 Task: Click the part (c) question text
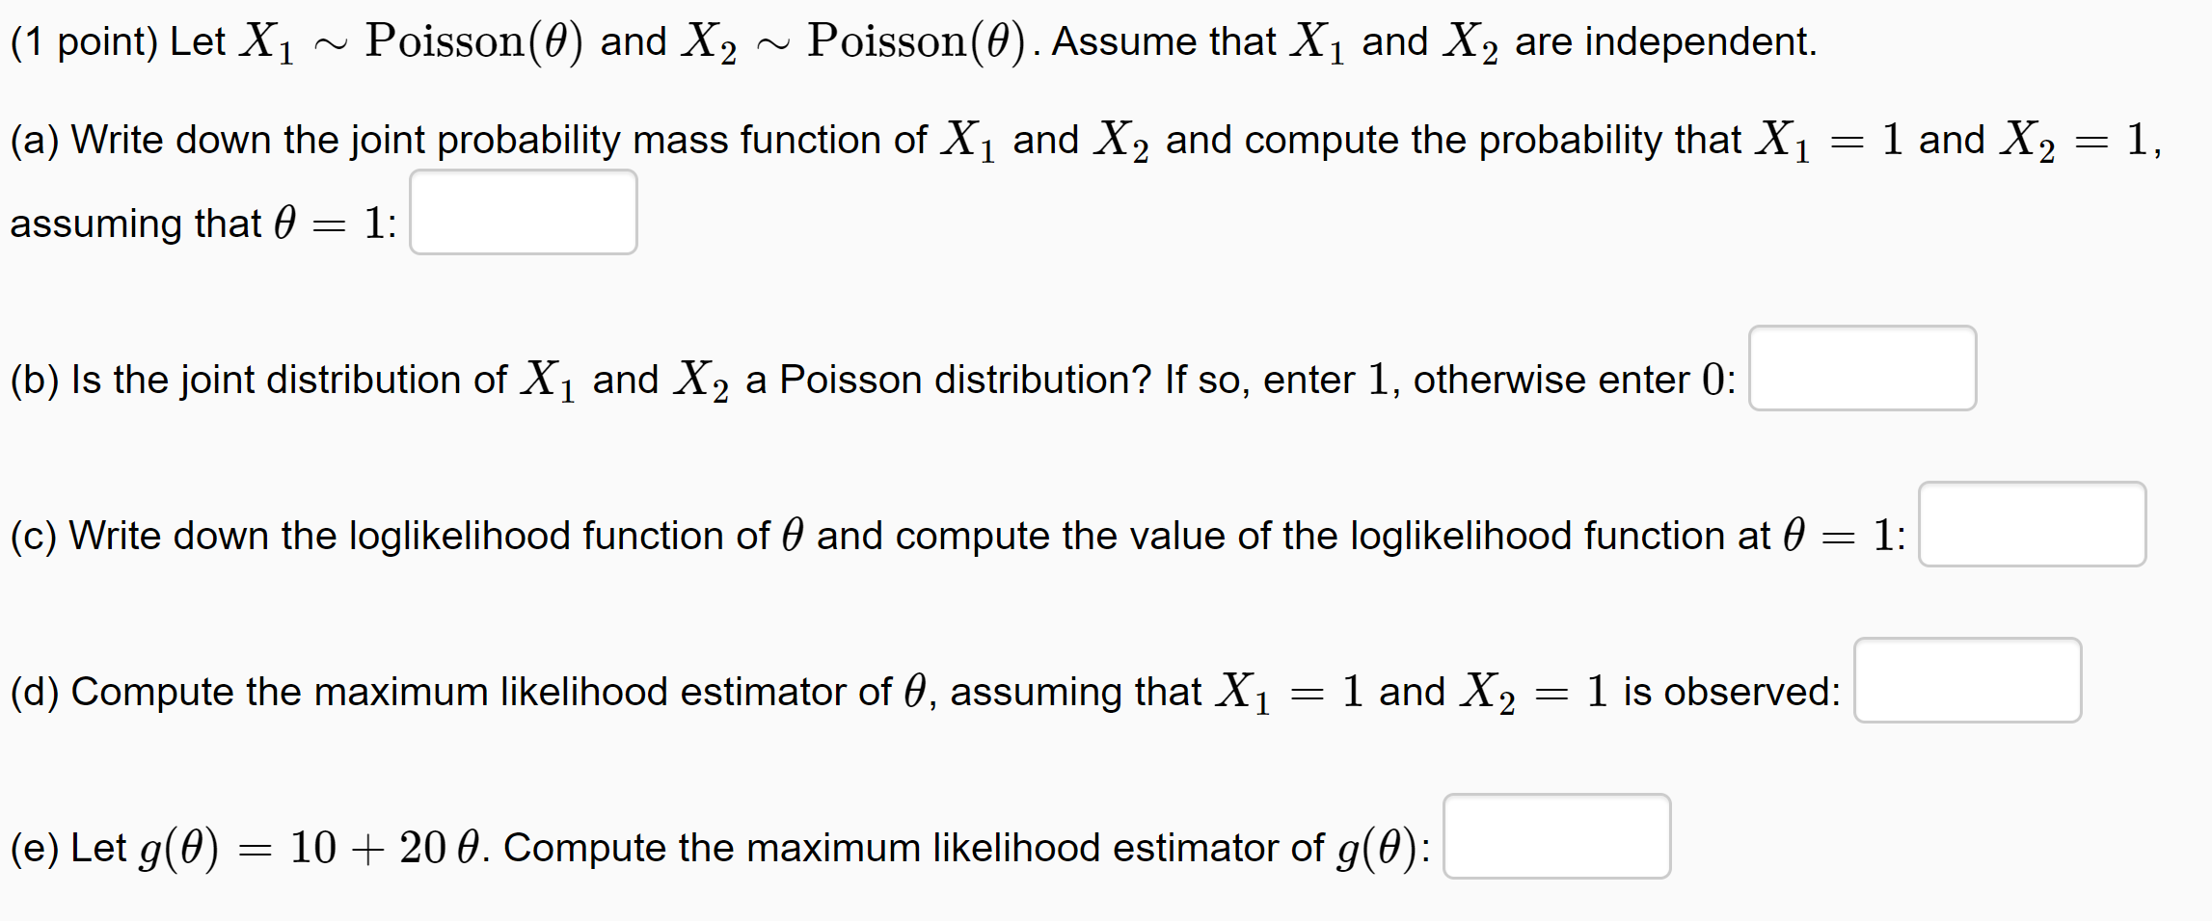(868, 536)
